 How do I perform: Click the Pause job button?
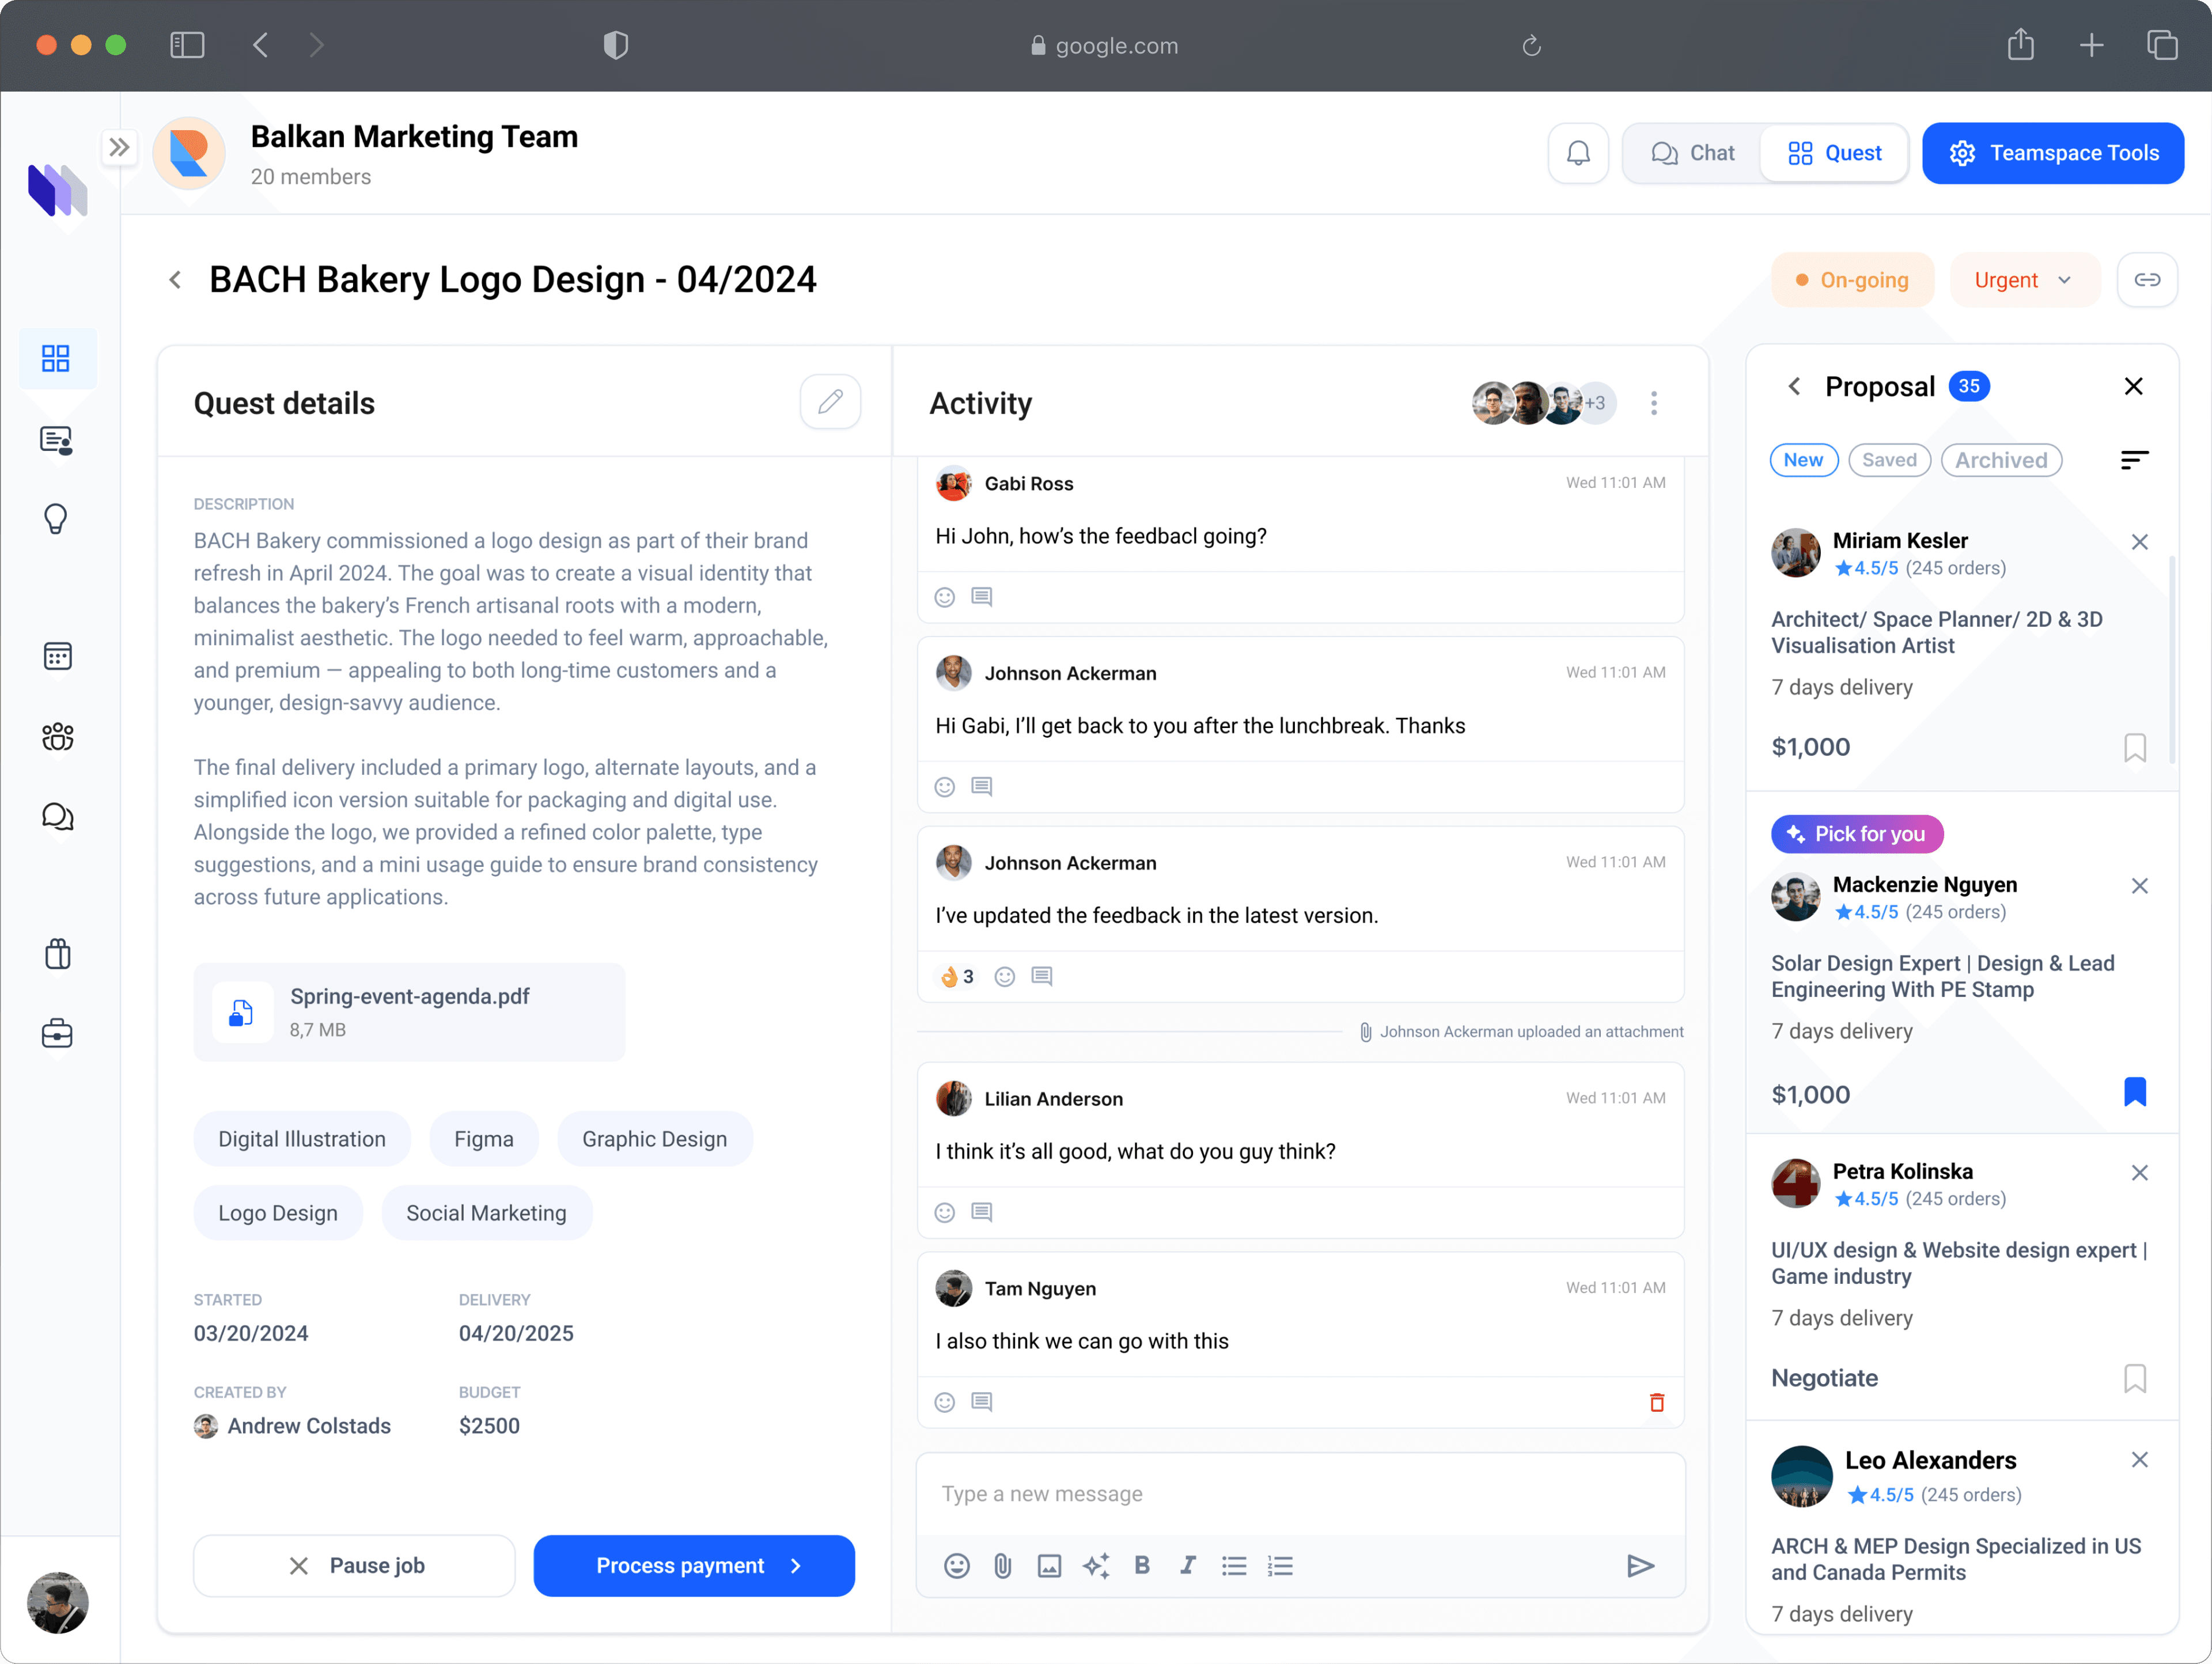(354, 1565)
